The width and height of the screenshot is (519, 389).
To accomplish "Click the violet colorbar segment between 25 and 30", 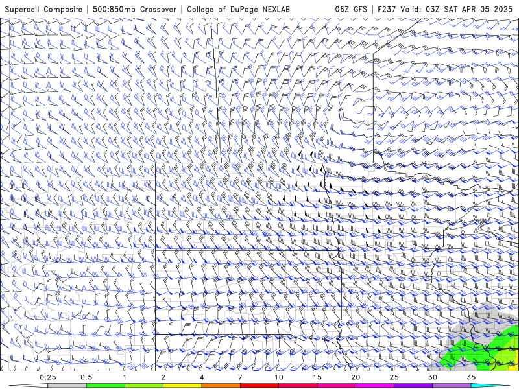I will pyautogui.click(x=413, y=386).
